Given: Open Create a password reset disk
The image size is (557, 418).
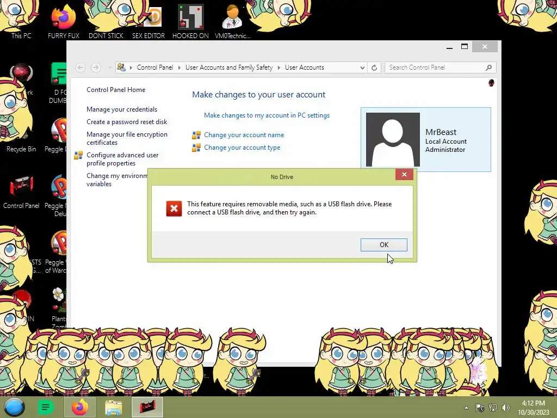Looking at the screenshot, I should tap(127, 121).
